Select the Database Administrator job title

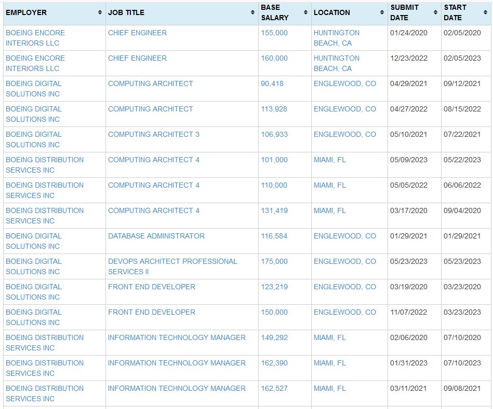click(x=156, y=236)
